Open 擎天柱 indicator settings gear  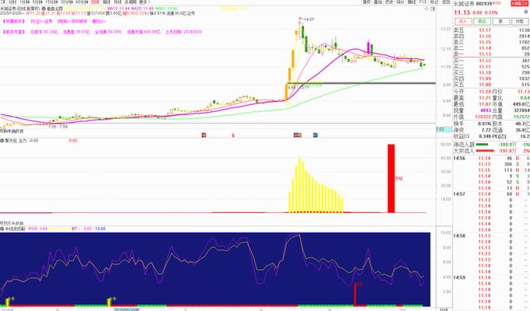tap(2, 141)
